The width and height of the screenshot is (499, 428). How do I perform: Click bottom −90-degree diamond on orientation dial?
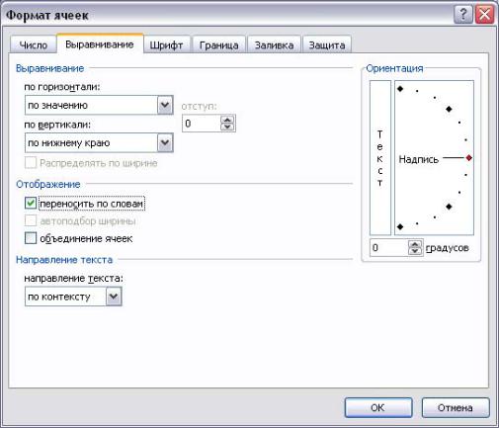tap(400, 226)
